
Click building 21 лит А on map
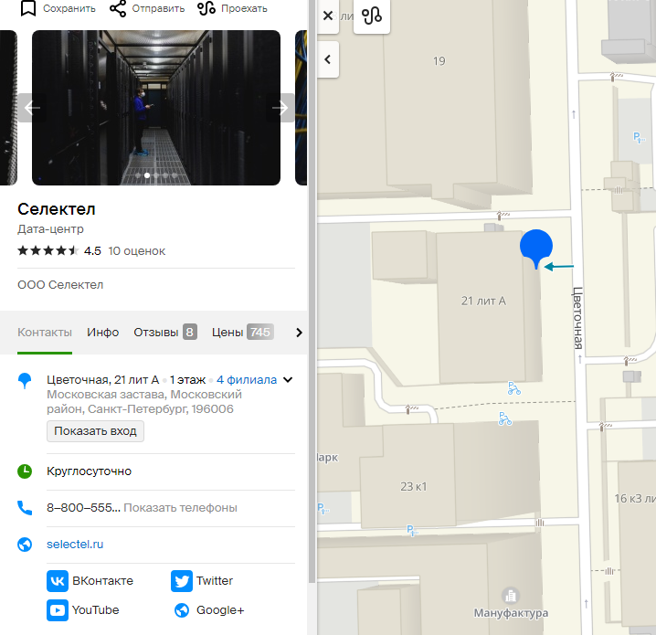[x=483, y=301]
